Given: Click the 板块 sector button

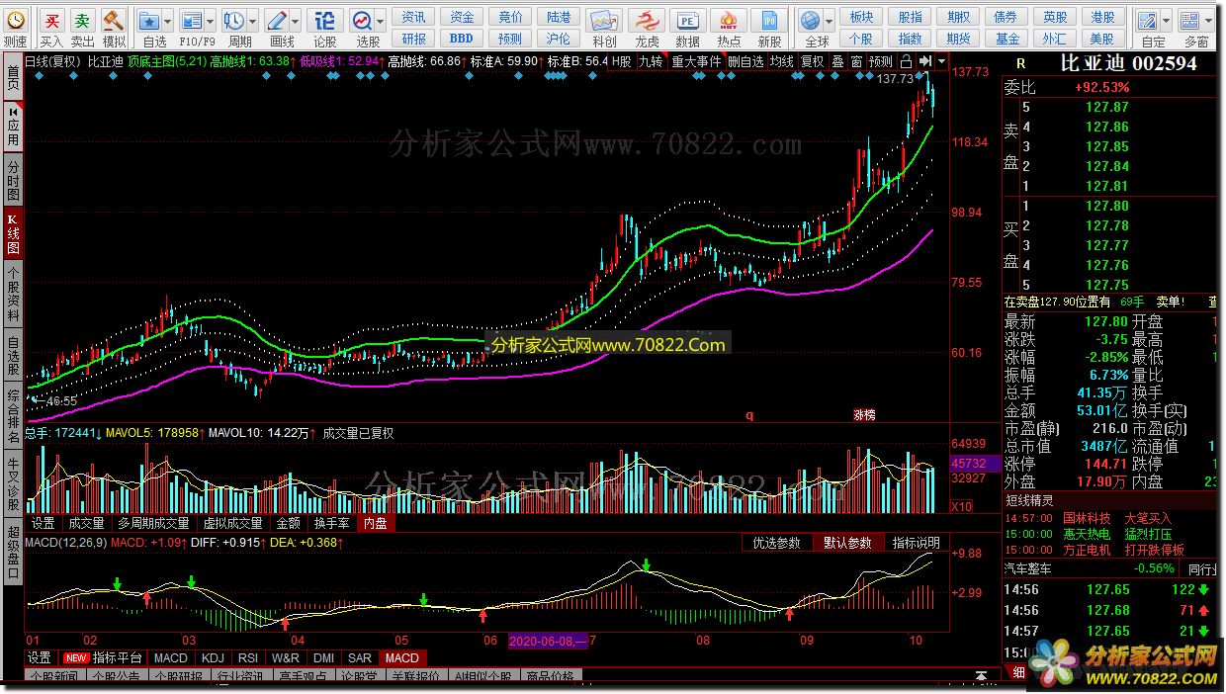Looking at the screenshot, I should click(861, 17).
